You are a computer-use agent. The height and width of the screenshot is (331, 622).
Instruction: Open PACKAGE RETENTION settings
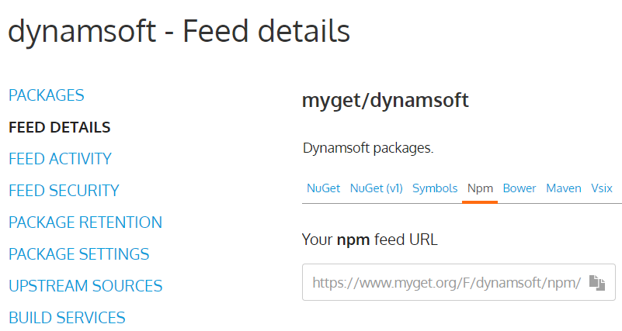pyautogui.click(x=85, y=222)
